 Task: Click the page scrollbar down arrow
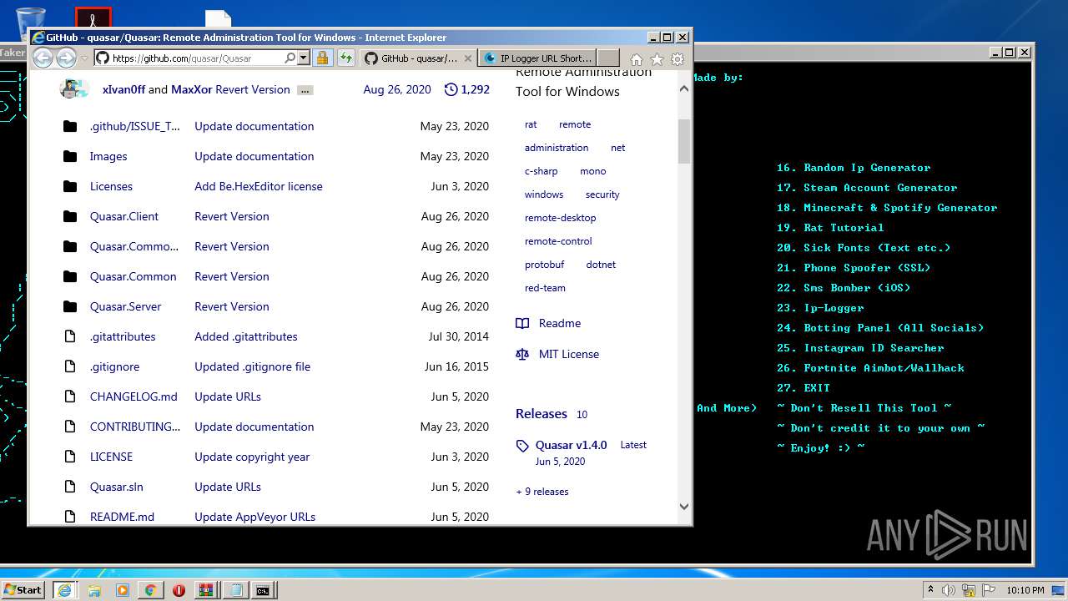pos(684,506)
